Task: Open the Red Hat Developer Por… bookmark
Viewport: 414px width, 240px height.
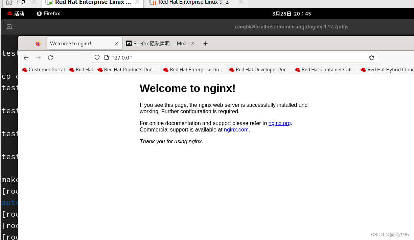Action: click(260, 70)
